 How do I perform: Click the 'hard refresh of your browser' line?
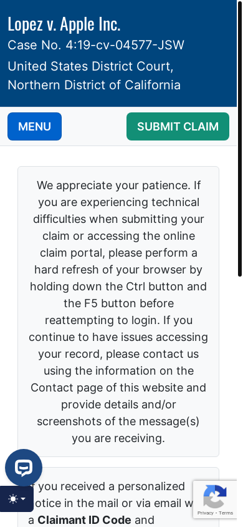coord(118,270)
